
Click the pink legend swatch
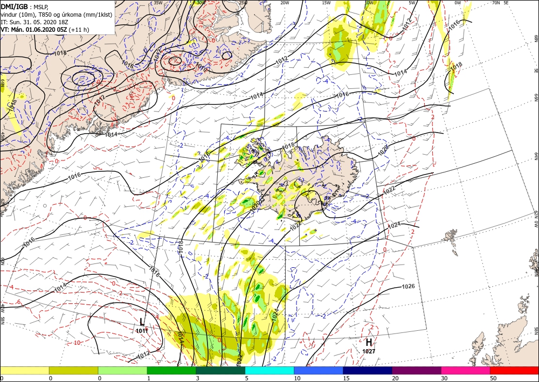pyautogui.click(x=466, y=370)
